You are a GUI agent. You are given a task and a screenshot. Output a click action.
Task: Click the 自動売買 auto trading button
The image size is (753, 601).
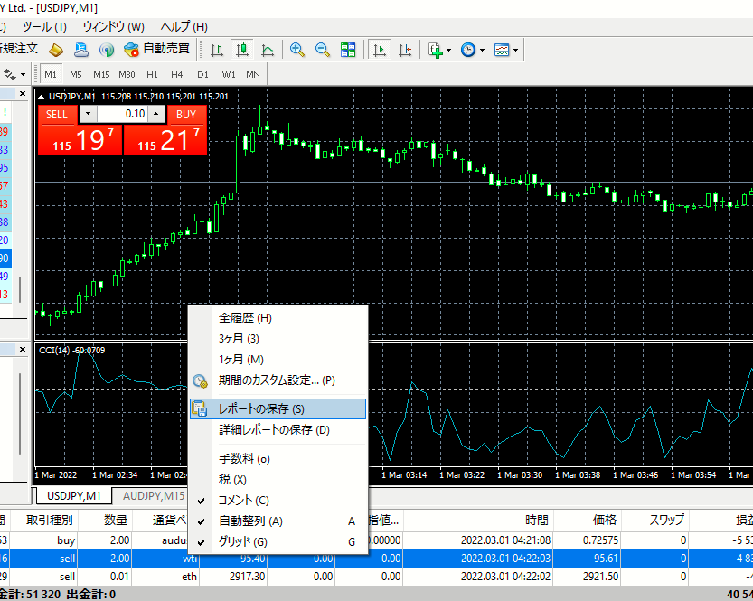[x=157, y=49]
